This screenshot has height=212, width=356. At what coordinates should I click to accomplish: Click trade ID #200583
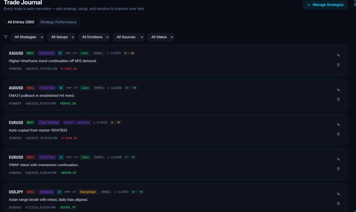(15, 208)
